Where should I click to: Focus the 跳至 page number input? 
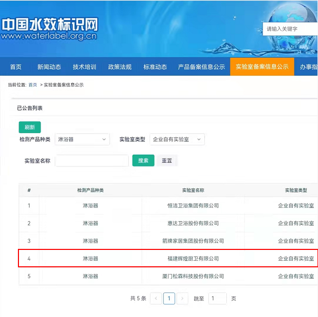coord(218,299)
